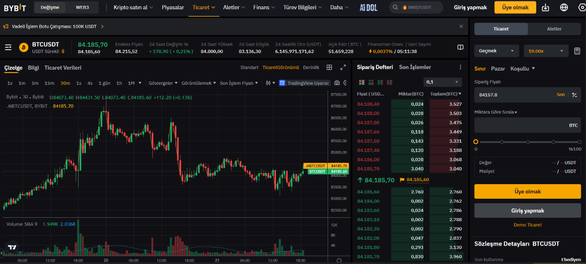Open the Son İşlem Fiyatı dropdown
Screen dimensions: 586x264
coord(239,83)
